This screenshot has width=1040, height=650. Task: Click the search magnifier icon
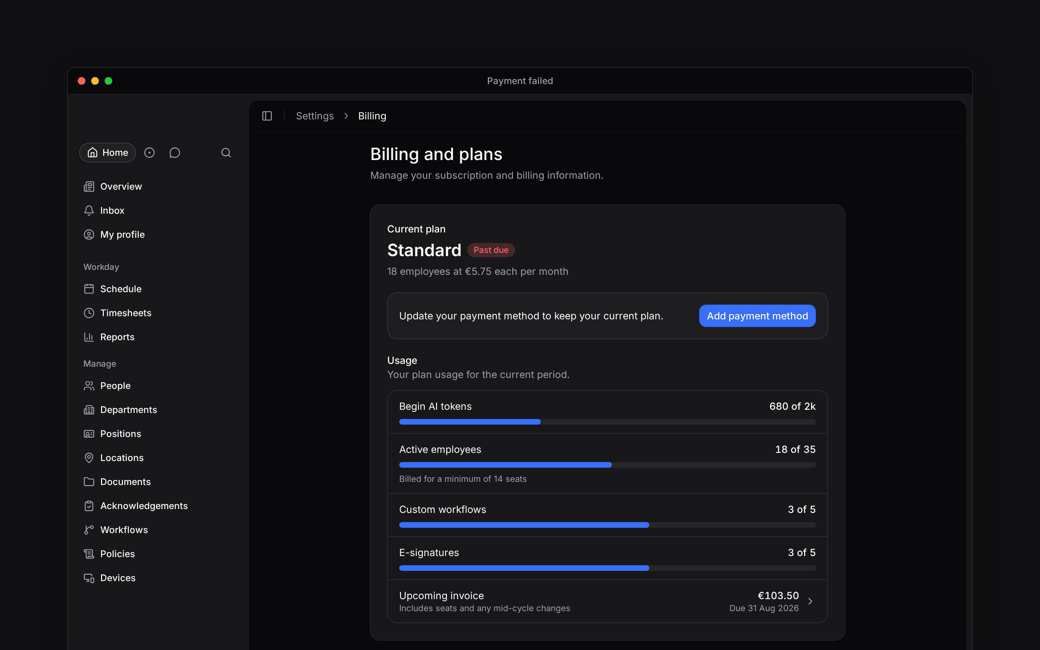(226, 153)
